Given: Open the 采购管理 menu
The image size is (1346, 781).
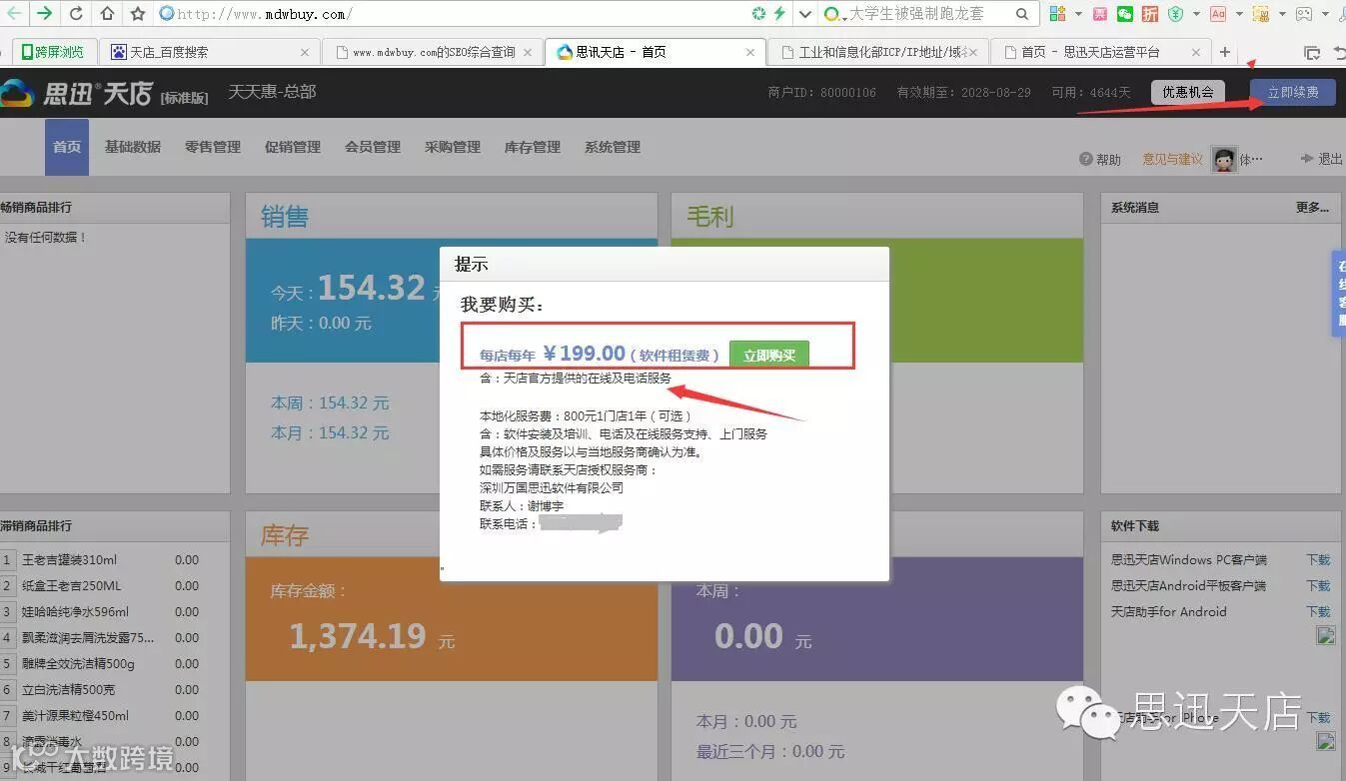Looking at the screenshot, I should tap(453, 147).
